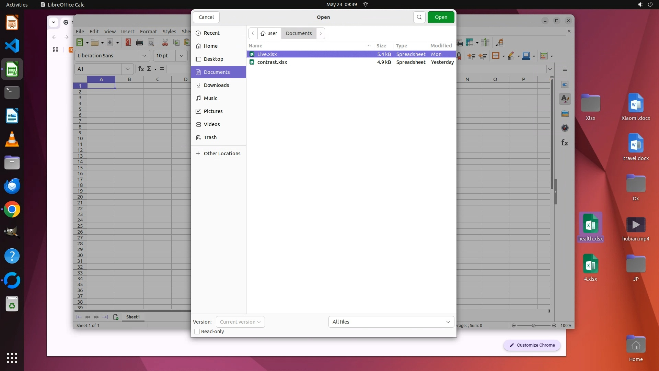Open the Function Wizard fx icon
659x371 pixels.
click(141, 69)
